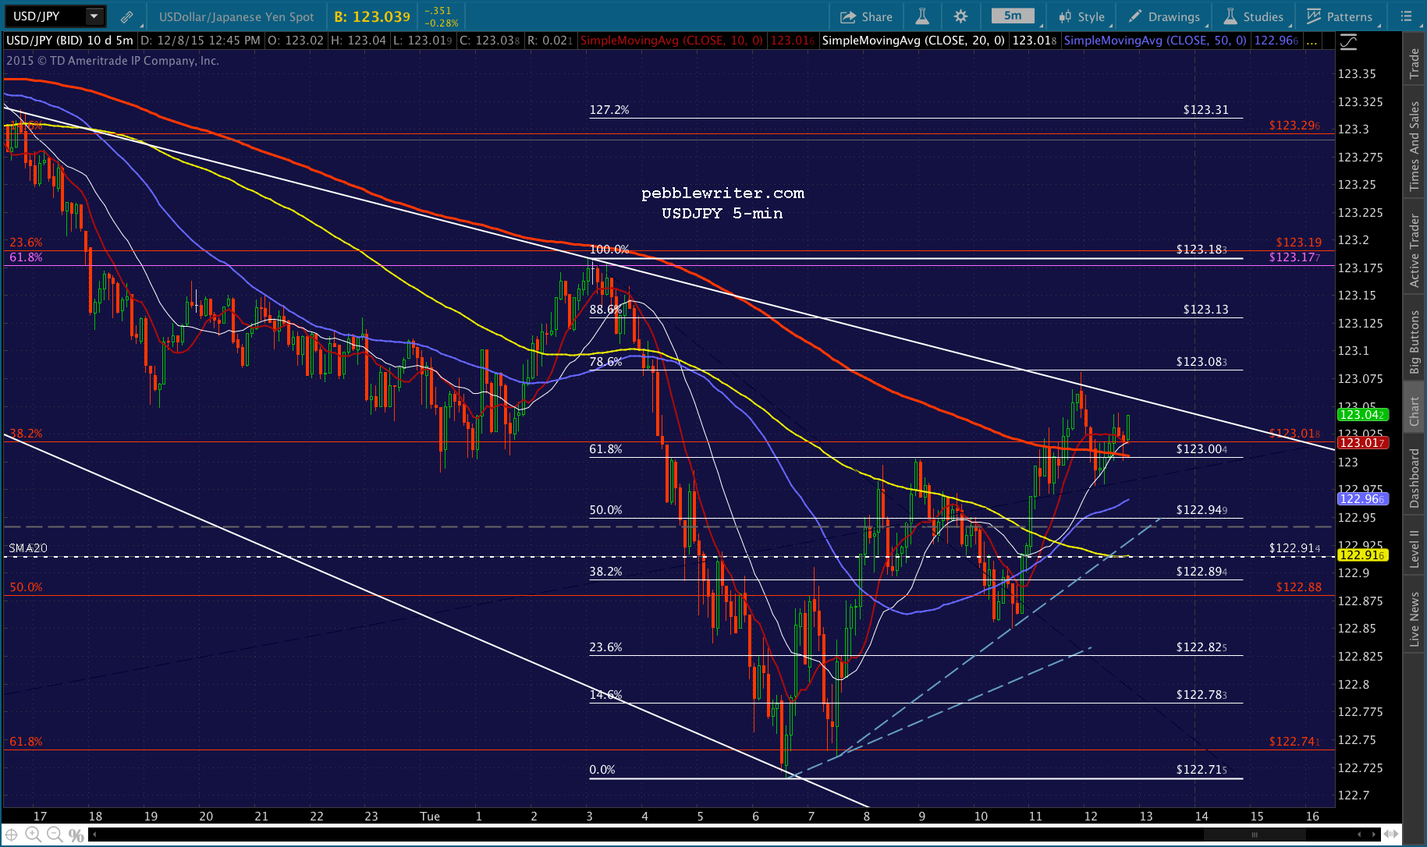Open the thinkScript flask tool
Screen dimensions: 1427x847
(922, 16)
